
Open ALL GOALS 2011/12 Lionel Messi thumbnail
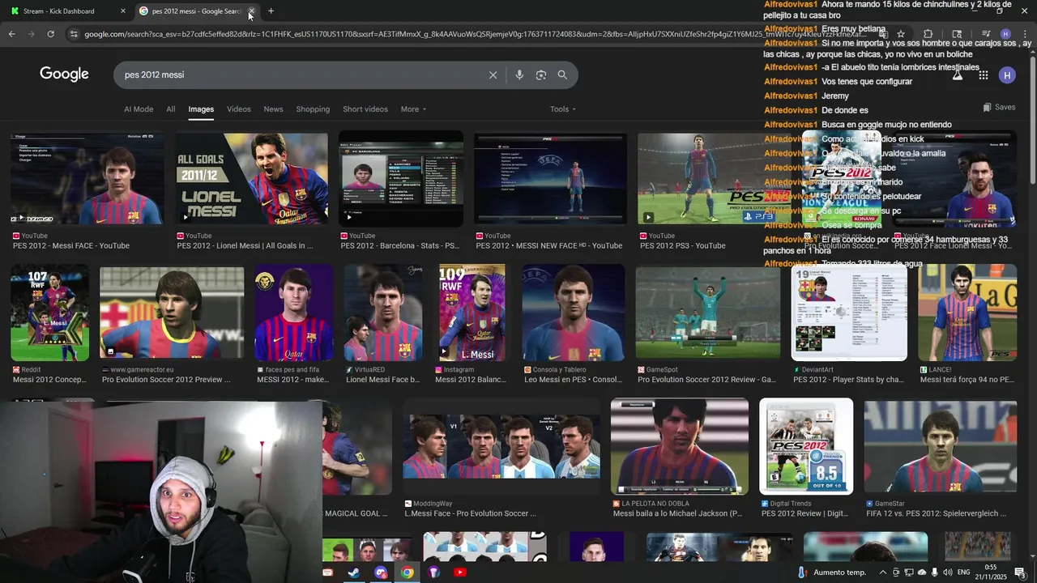pos(252,179)
